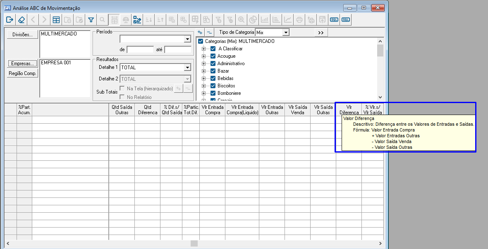Click the table grid toolbar icon

click(x=56, y=19)
